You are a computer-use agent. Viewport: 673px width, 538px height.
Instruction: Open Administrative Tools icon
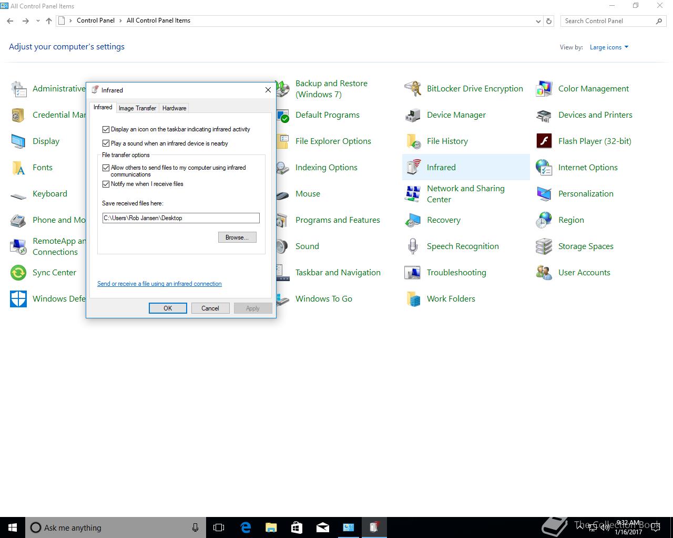coord(19,89)
